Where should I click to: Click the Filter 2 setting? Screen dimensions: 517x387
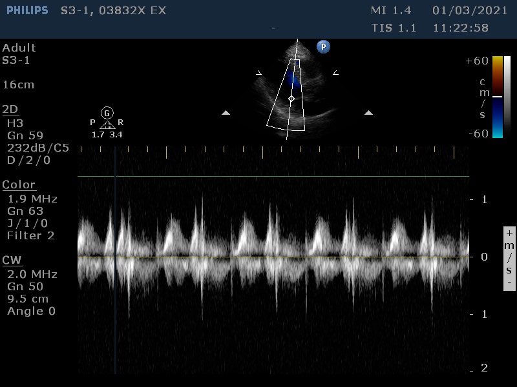tap(30, 235)
